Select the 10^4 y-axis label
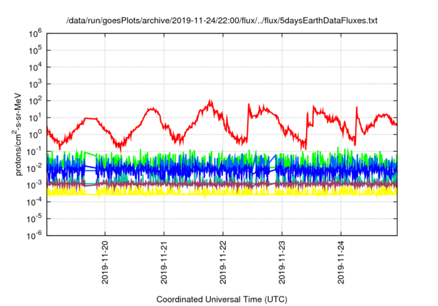This screenshot has width=438, height=306. click(35, 67)
